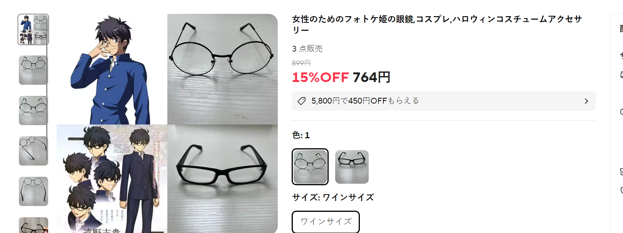Click the 764円 sale price
The height and width of the screenshot is (233, 623).
(x=371, y=77)
